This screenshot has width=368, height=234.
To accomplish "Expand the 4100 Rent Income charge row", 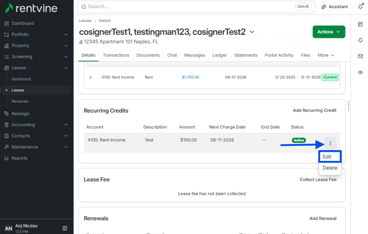I will pyautogui.click(x=91, y=77).
